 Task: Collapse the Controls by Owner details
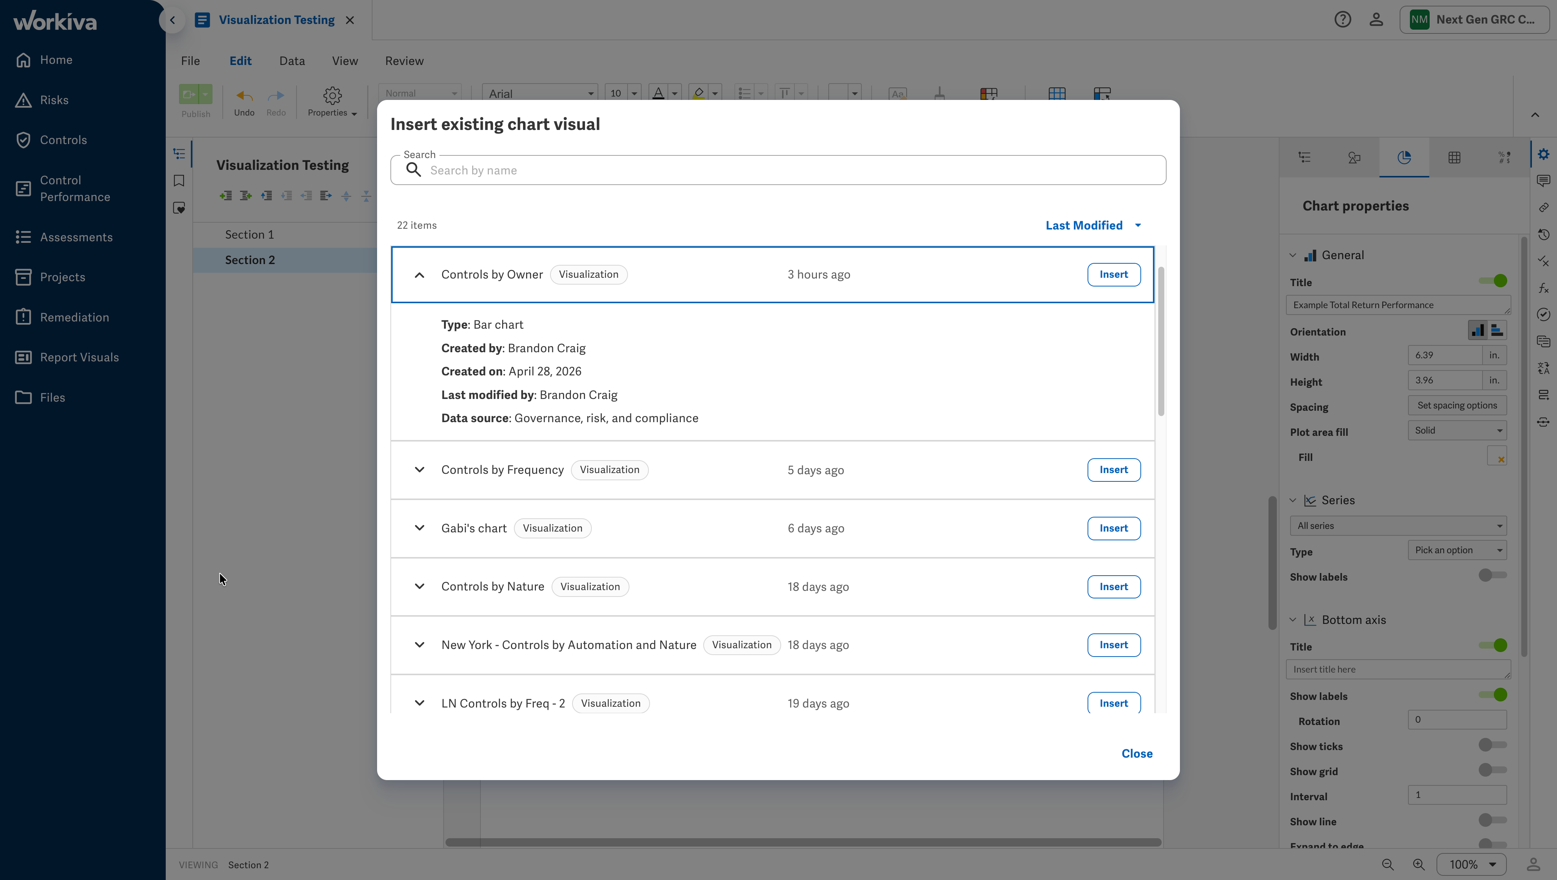pos(419,275)
